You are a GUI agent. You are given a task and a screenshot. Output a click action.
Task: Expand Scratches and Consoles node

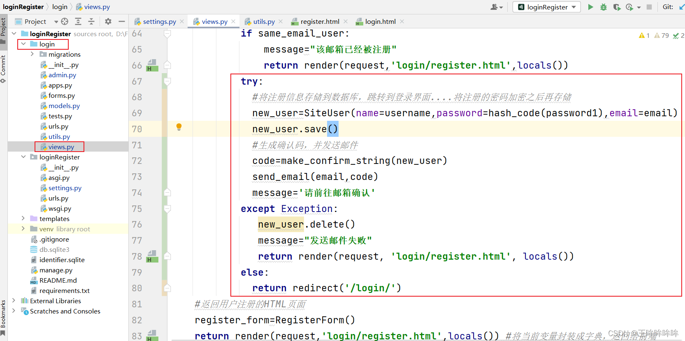14,311
